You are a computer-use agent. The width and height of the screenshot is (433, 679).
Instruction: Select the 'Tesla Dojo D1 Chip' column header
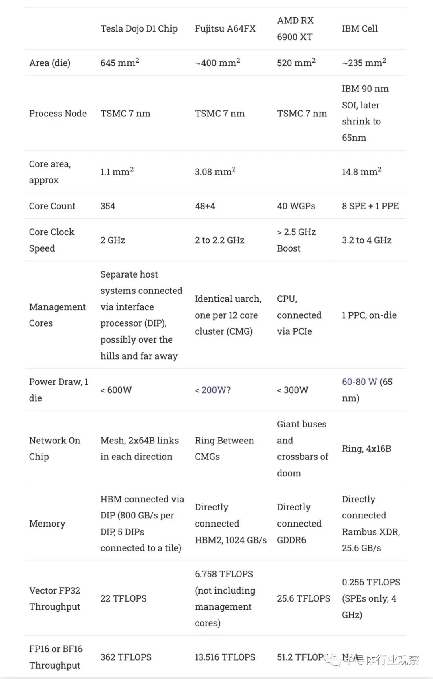pyautogui.click(x=139, y=28)
